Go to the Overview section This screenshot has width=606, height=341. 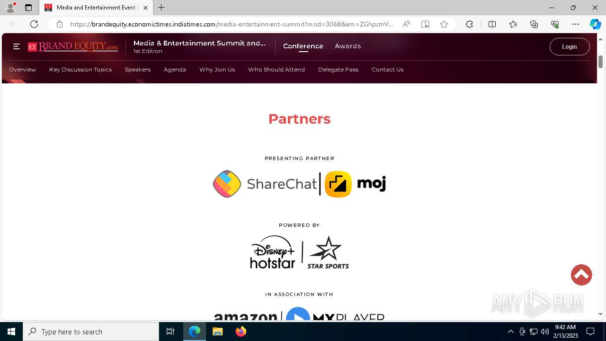(x=22, y=70)
